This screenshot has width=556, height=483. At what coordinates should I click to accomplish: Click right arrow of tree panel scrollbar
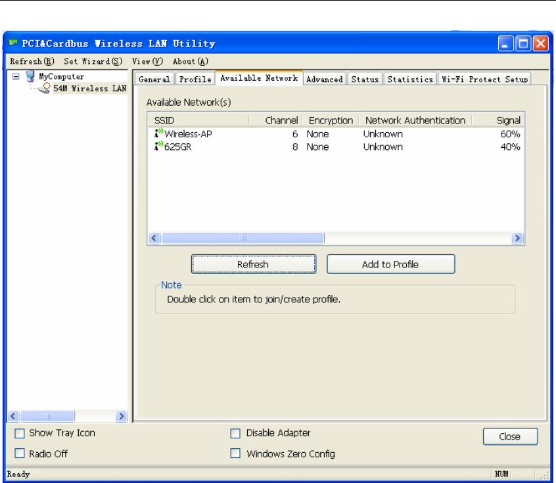click(121, 416)
